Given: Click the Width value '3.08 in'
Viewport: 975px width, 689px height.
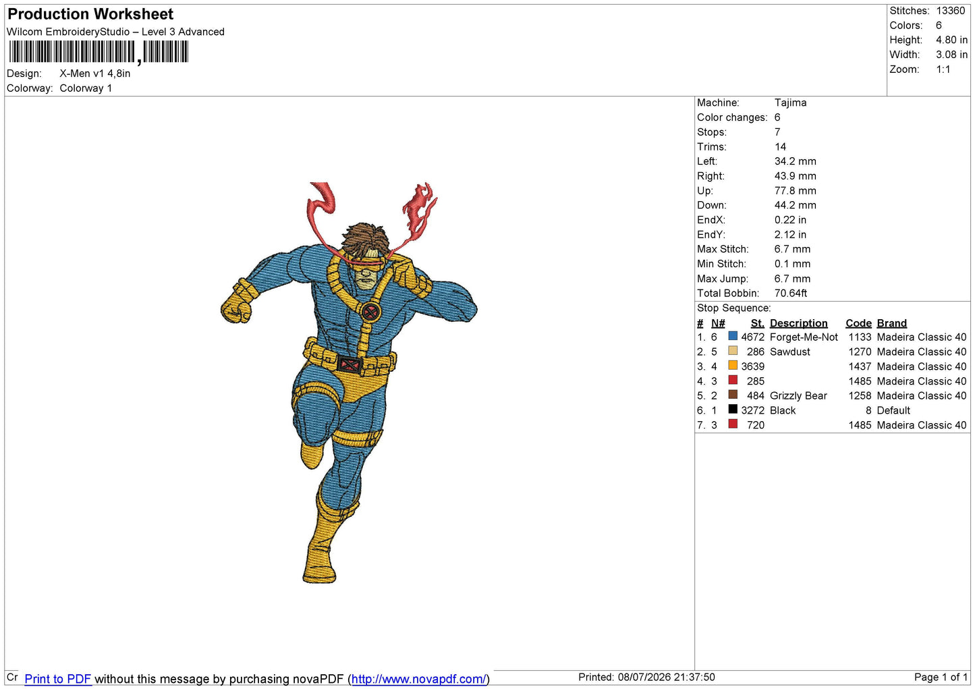Looking at the screenshot, I should tap(951, 55).
